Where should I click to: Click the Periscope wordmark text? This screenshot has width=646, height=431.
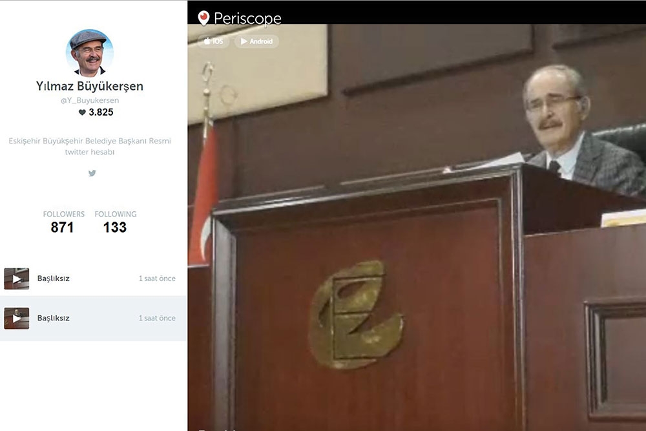247,19
